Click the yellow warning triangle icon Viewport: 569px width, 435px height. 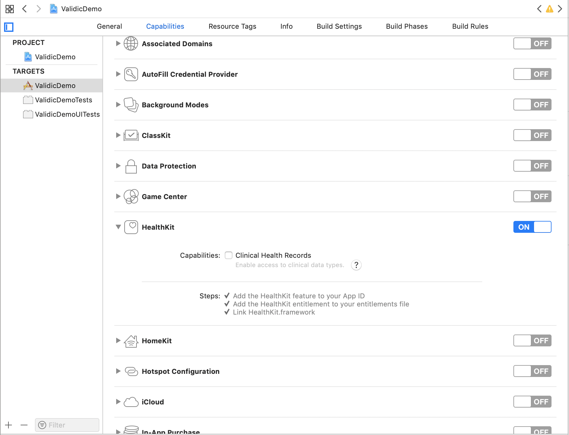coord(550,9)
